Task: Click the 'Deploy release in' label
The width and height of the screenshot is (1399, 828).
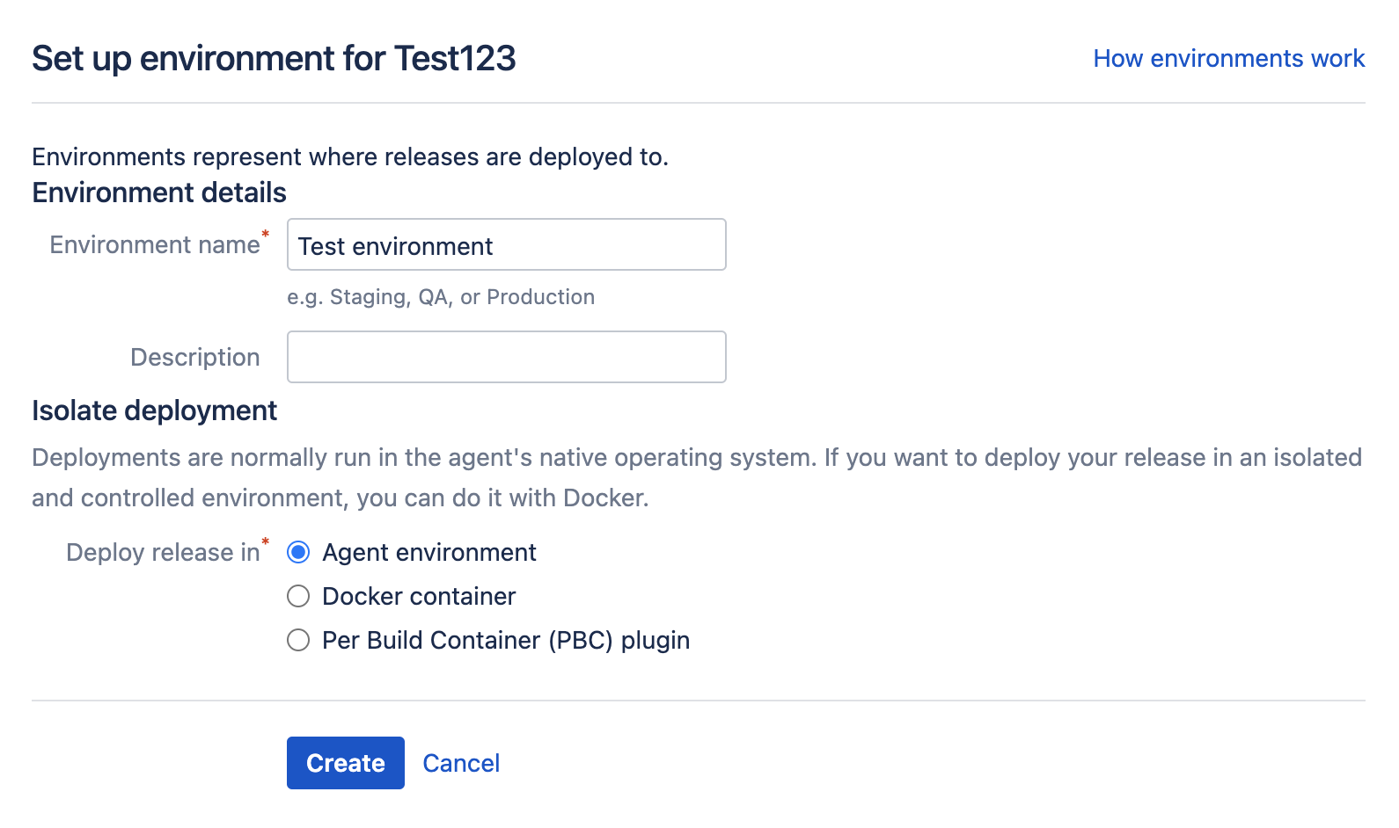Action: [163, 552]
